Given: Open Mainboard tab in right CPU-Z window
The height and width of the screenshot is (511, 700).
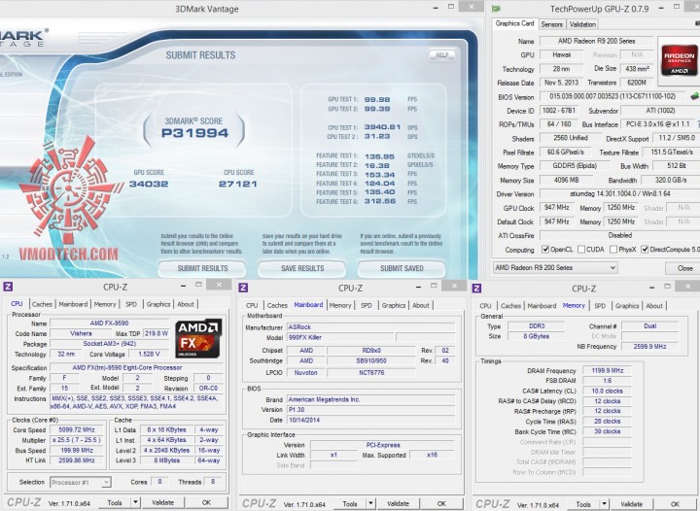Looking at the screenshot, I should point(542,306).
